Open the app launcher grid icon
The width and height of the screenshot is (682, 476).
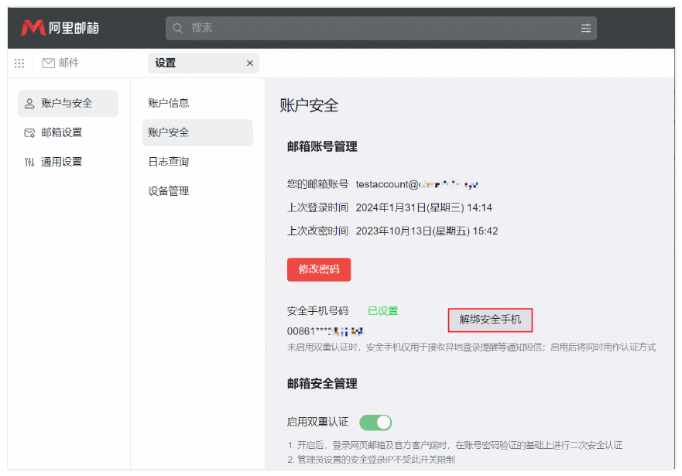coord(19,63)
